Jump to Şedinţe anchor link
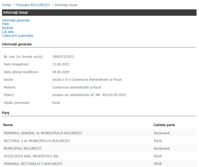The width and height of the screenshot is (199, 167). coord(8,28)
